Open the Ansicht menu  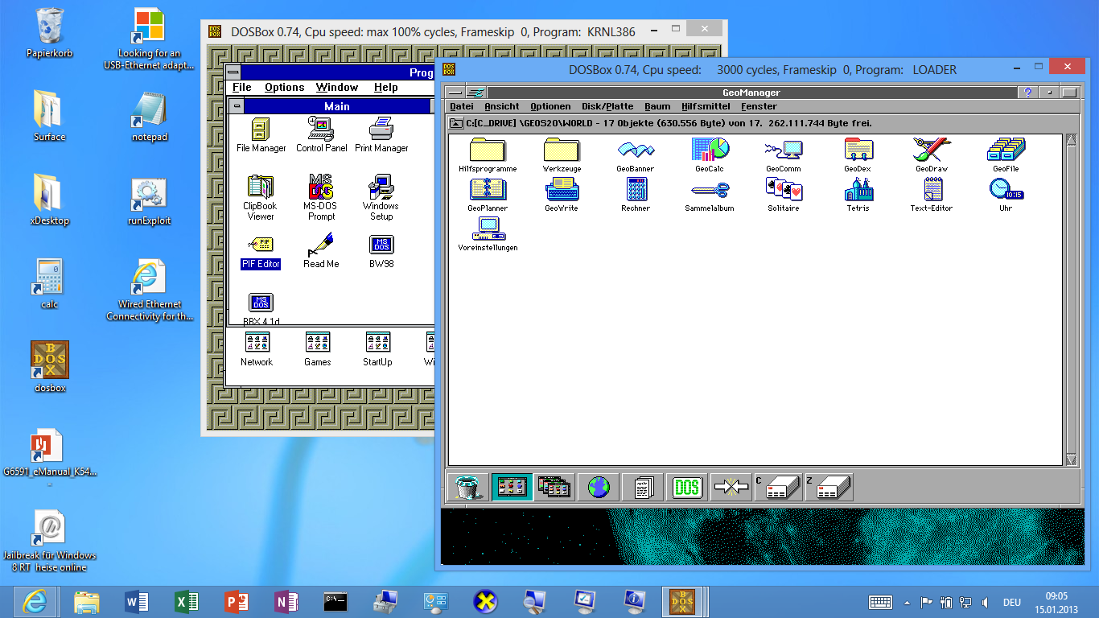[x=502, y=106]
